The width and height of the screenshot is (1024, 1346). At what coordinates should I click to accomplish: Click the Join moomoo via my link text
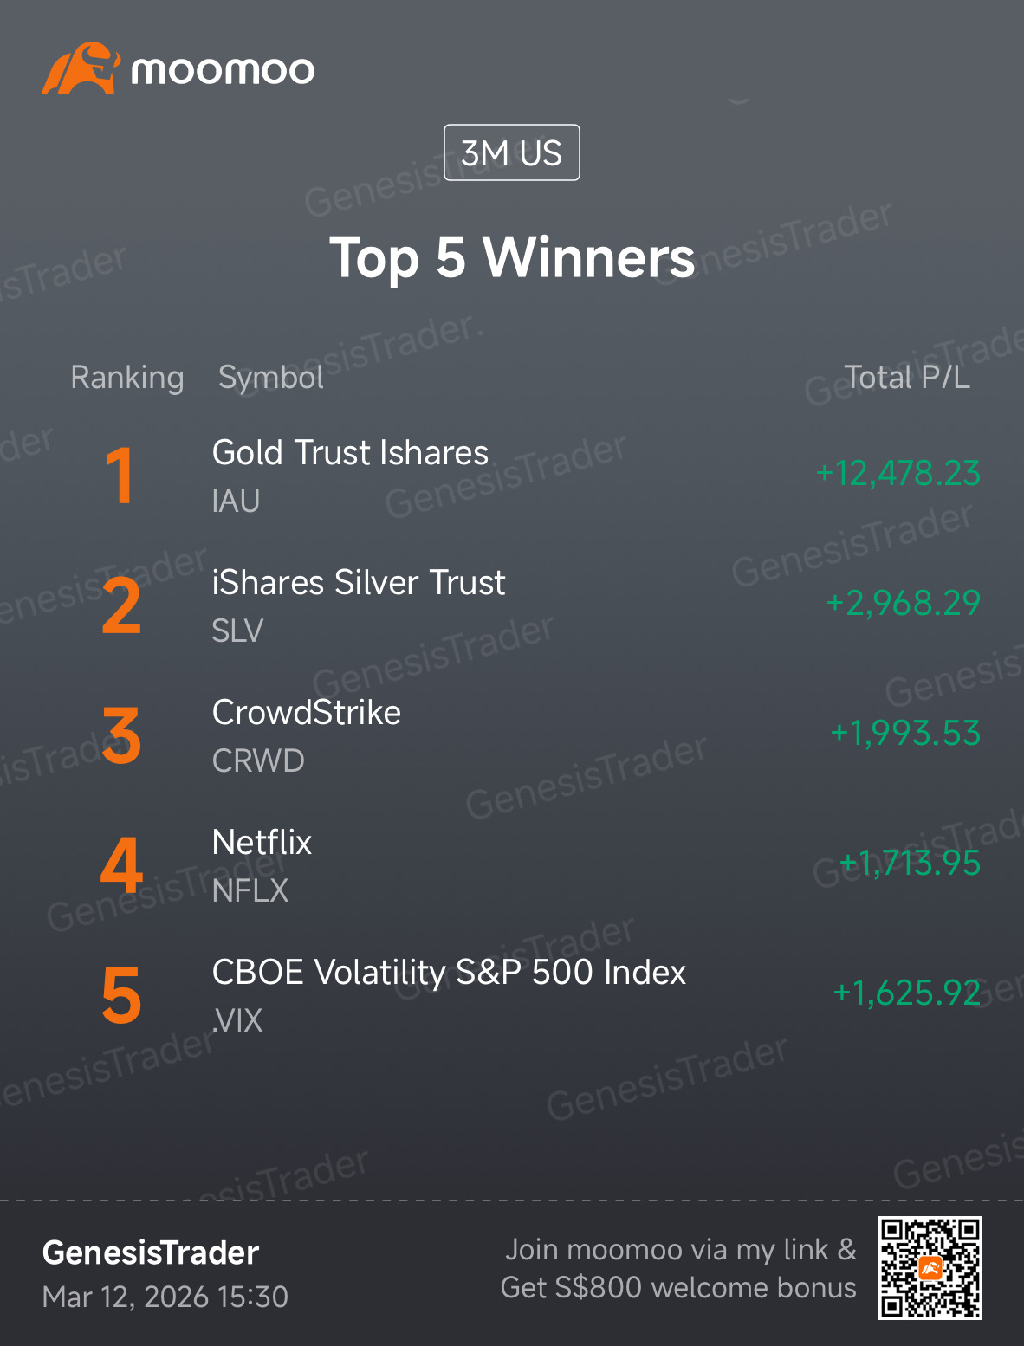click(x=680, y=1250)
